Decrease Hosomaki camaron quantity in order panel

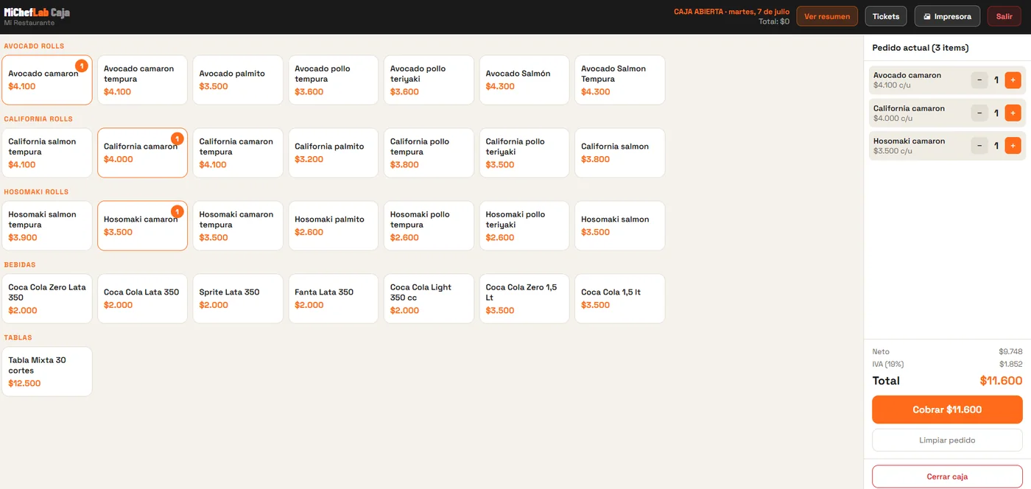click(x=979, y=146)
